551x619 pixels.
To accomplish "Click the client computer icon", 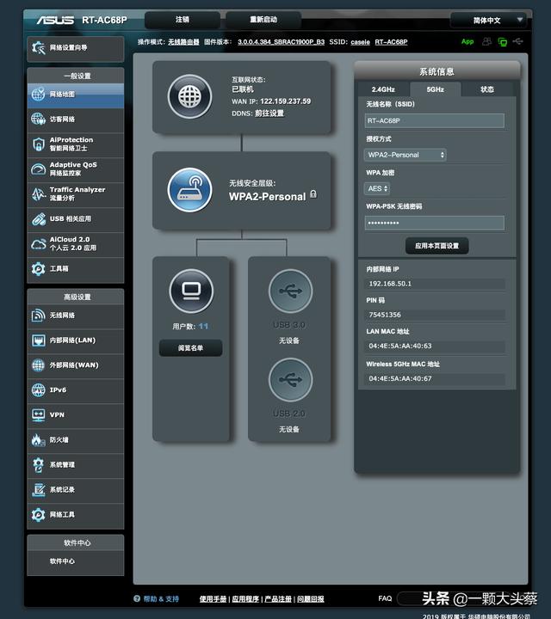I will coord(191,291).
